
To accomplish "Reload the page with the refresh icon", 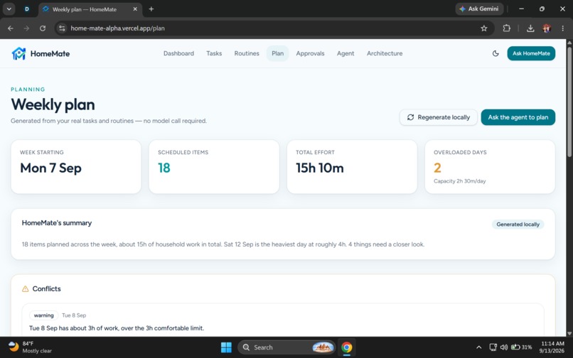I will [x=43, y=28].
